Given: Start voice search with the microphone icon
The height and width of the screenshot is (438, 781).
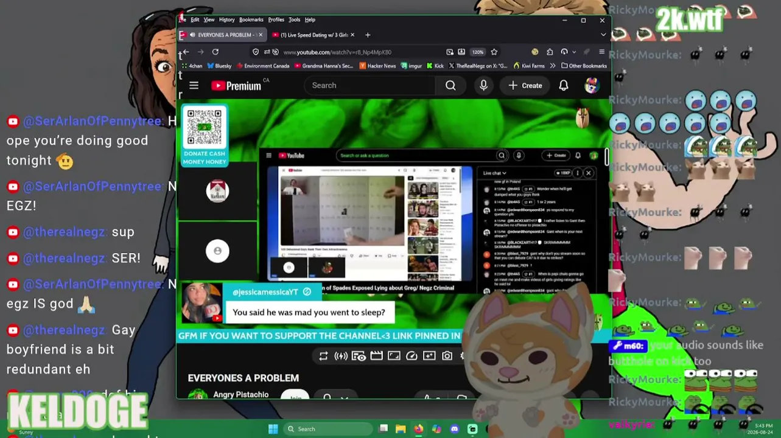Looking at the screenshot, I should coord(483,86).
